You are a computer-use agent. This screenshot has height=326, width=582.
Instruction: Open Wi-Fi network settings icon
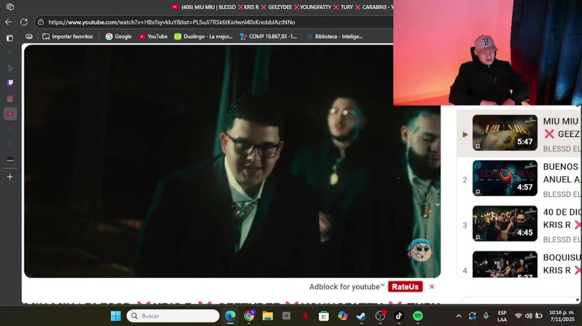519,316
